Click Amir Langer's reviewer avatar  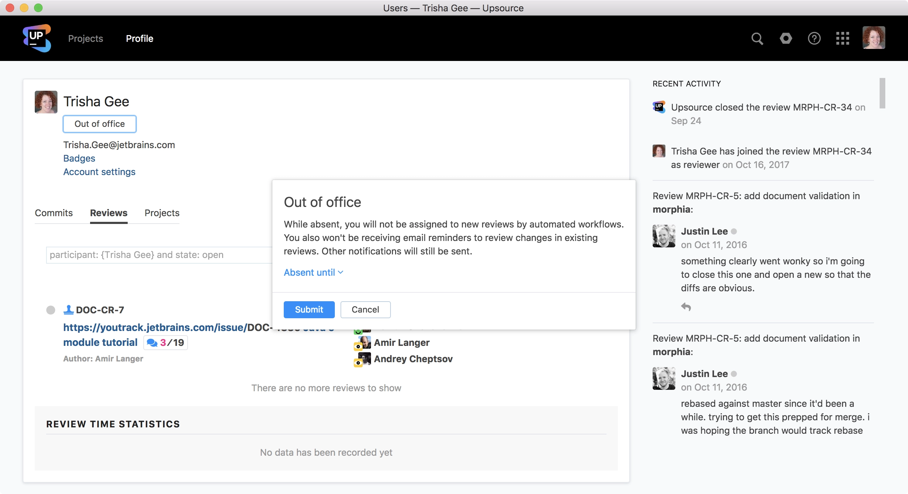[363, 343]
